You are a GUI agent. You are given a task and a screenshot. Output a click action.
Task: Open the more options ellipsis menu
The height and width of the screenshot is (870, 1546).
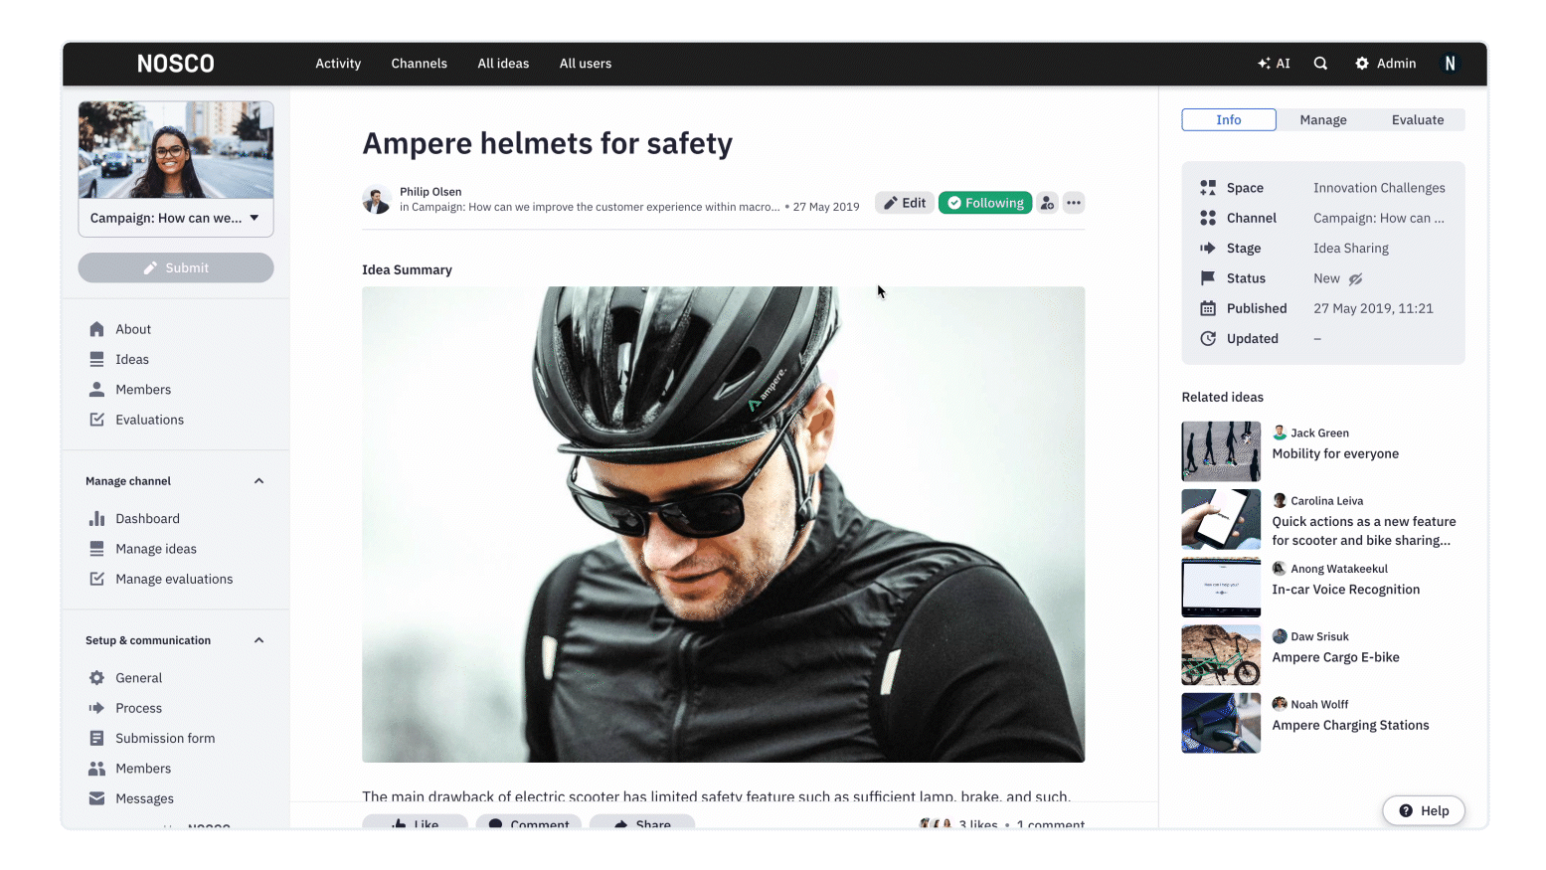pos(1074,203)
